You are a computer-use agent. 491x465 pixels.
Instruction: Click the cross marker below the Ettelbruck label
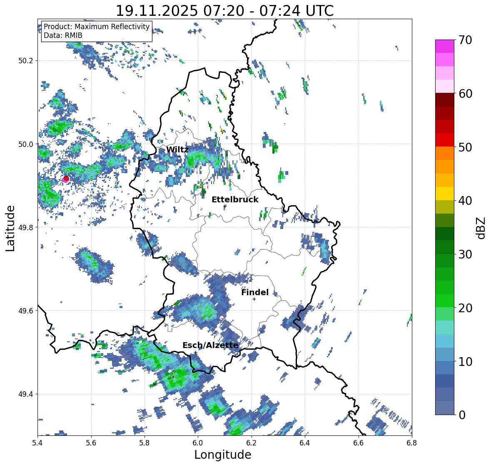tap(225, 206)
